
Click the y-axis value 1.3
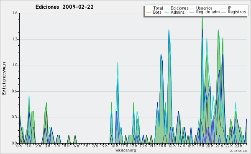pos(15,39)
